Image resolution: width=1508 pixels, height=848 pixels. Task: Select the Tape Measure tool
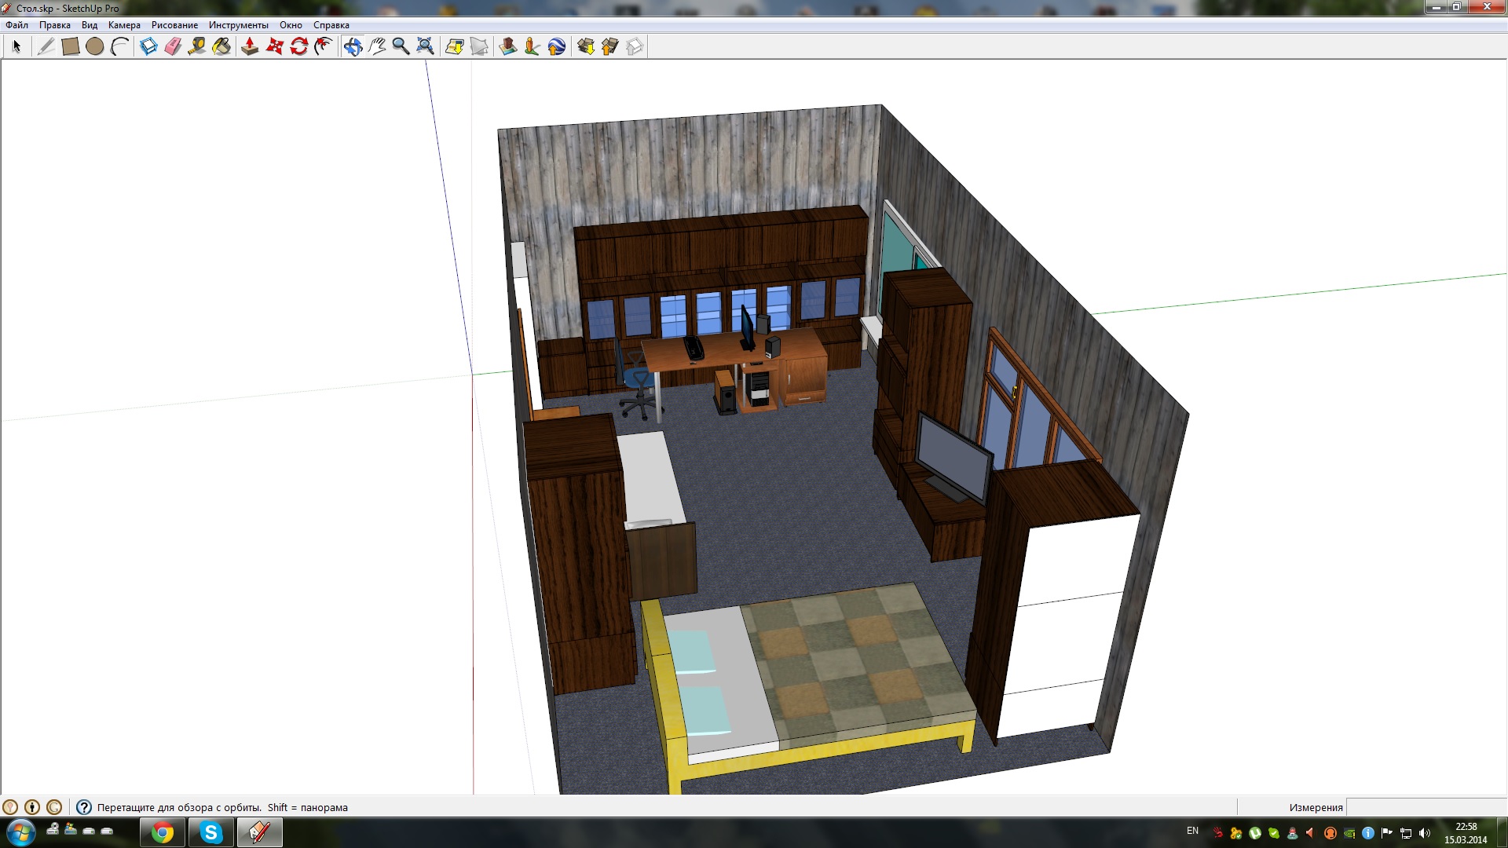pyautogui.click(x=197, y=46)
